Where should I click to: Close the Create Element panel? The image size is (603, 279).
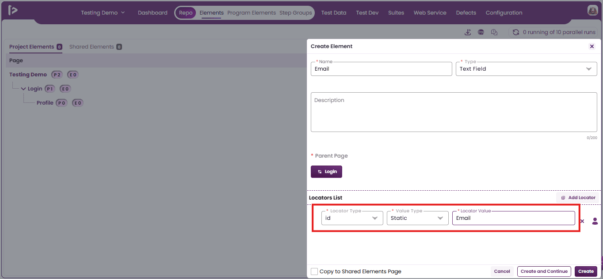click(592, 46)
